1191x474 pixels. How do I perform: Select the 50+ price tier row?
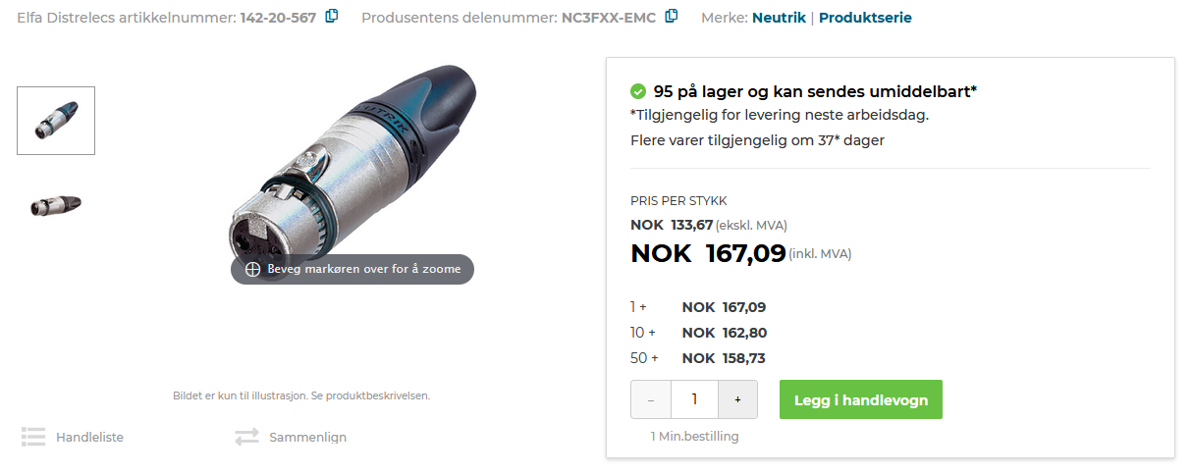pos(698,358)
